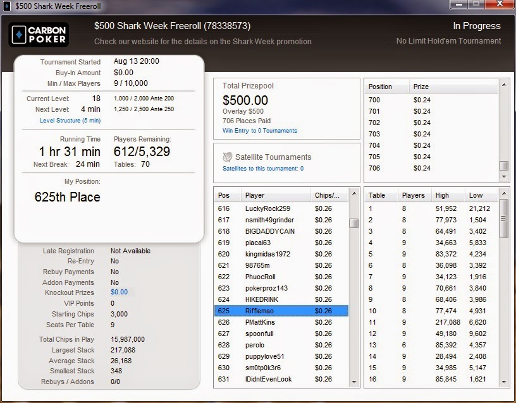This screenshot has height=403, width=516.
Task: Maximize the tournament lobby window
Action: (x=477, y=4)
